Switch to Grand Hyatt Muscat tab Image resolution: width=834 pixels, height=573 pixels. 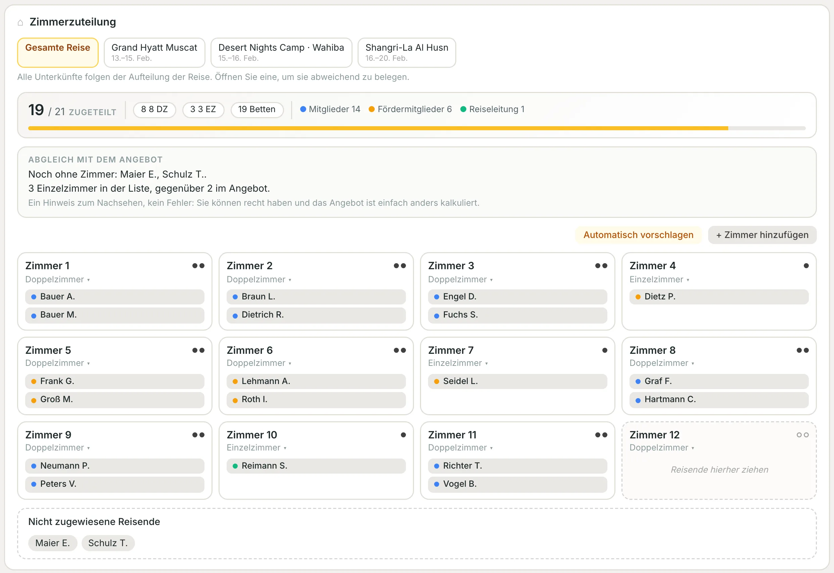(154, 53)
